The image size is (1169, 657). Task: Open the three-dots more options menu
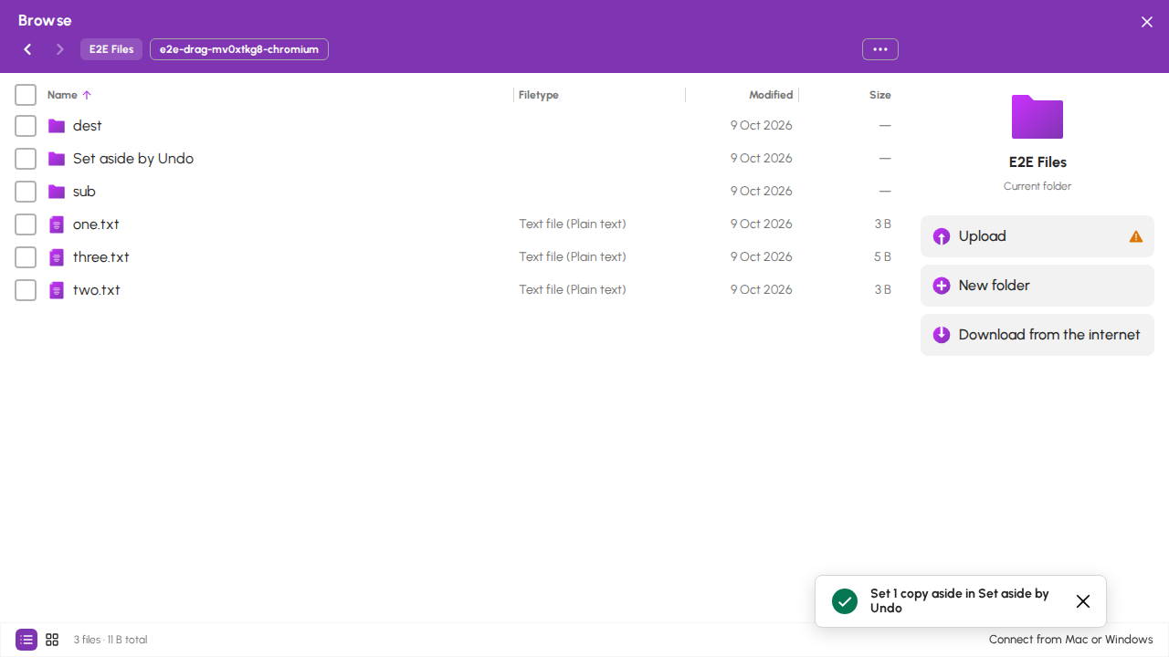click(880, 49)
